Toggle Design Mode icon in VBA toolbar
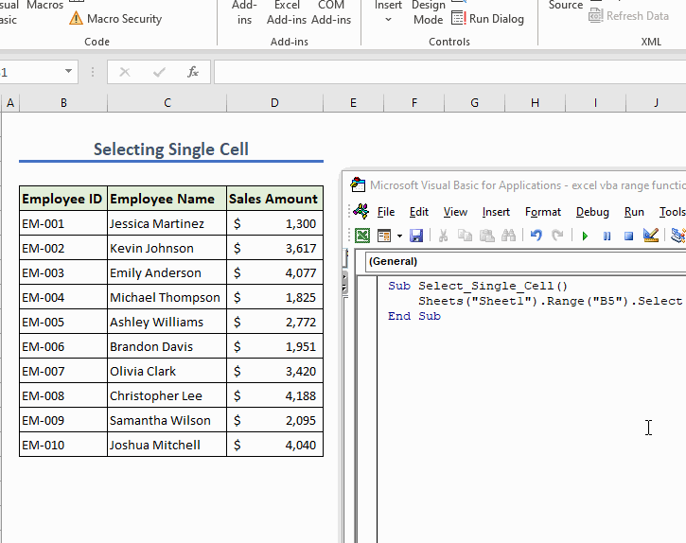The image size is (686, 543). pyautogui.click(x=650, y=236)
